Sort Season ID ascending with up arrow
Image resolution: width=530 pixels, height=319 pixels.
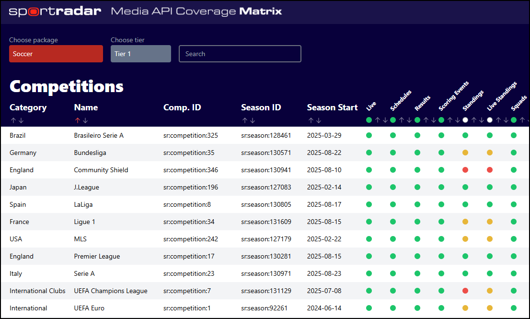tap(245, 120)
